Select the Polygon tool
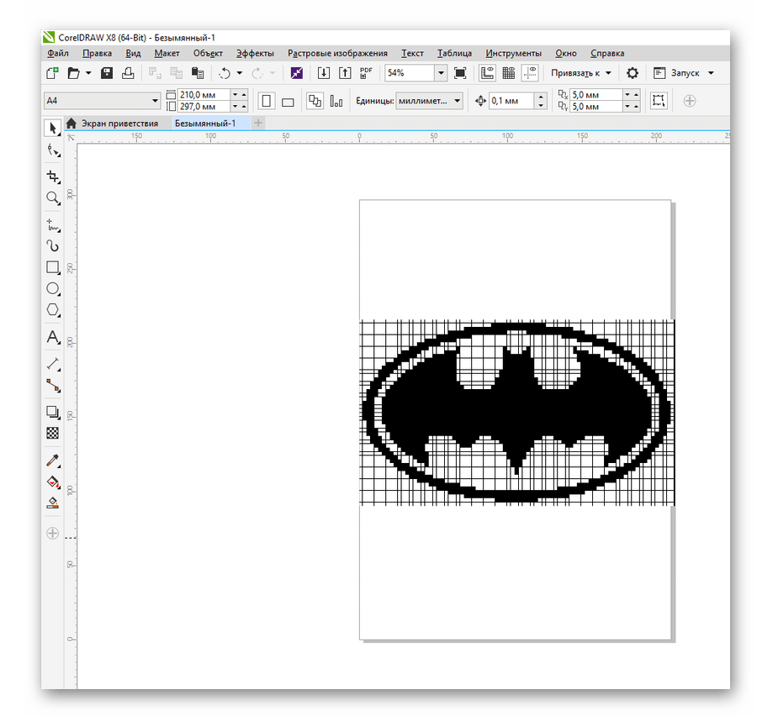The width and height of the screenshot is (757, 716). (53, 309)
